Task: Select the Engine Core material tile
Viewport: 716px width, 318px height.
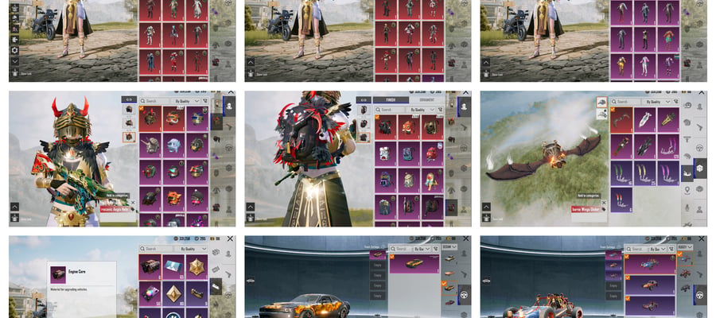Action: click(150, 267)
